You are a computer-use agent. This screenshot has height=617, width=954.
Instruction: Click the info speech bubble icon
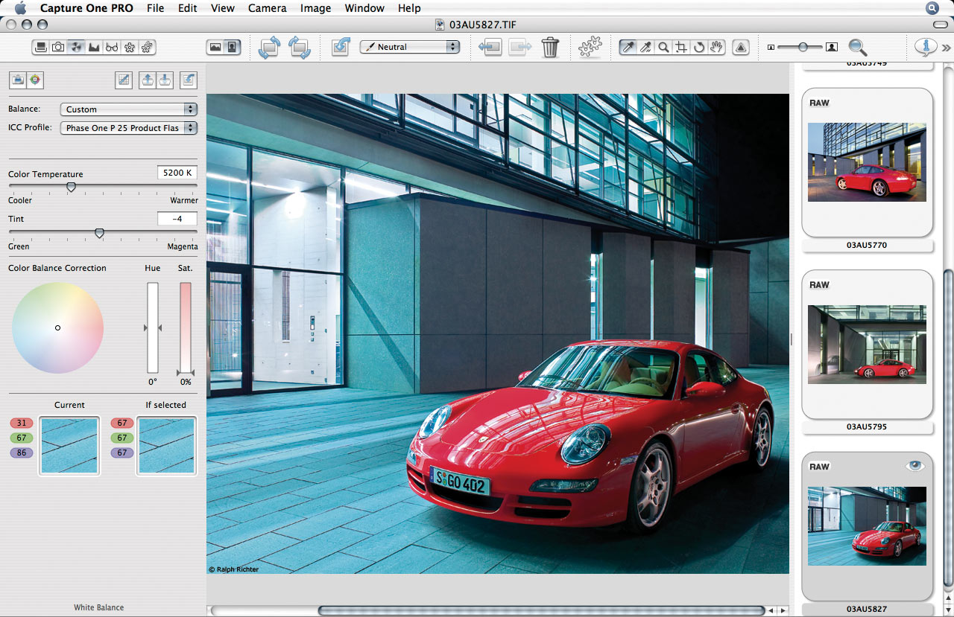pyautogui.click(x=926, y=47)
